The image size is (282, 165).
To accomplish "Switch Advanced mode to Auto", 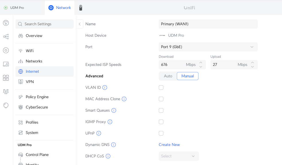I will click(168, 76).
